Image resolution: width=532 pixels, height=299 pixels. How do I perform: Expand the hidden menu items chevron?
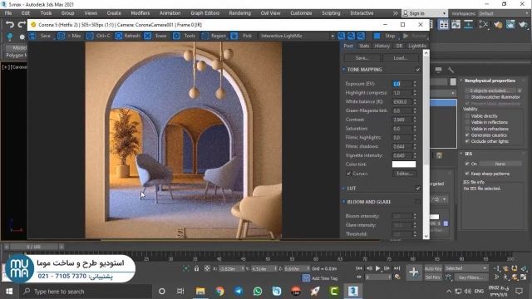[x=396, y=13]
